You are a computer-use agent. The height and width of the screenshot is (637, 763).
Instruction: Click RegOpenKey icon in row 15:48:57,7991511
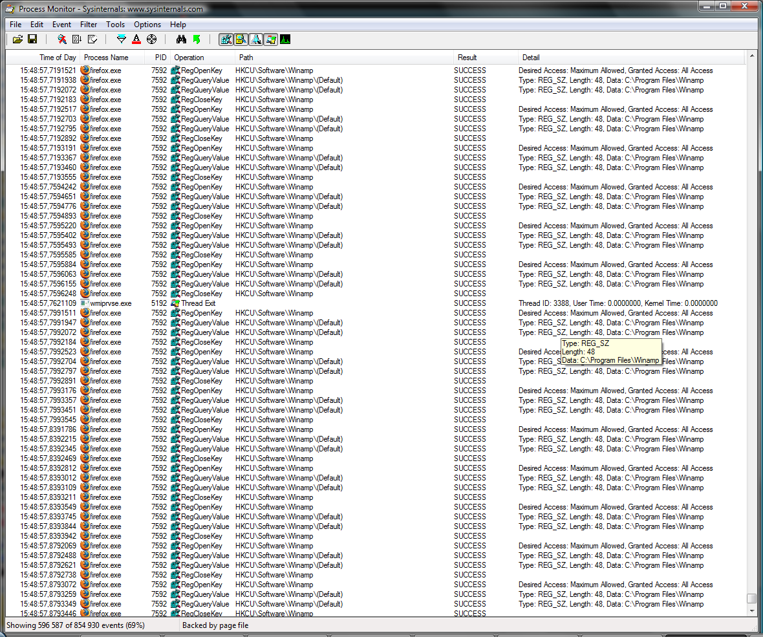coord(176,313)
